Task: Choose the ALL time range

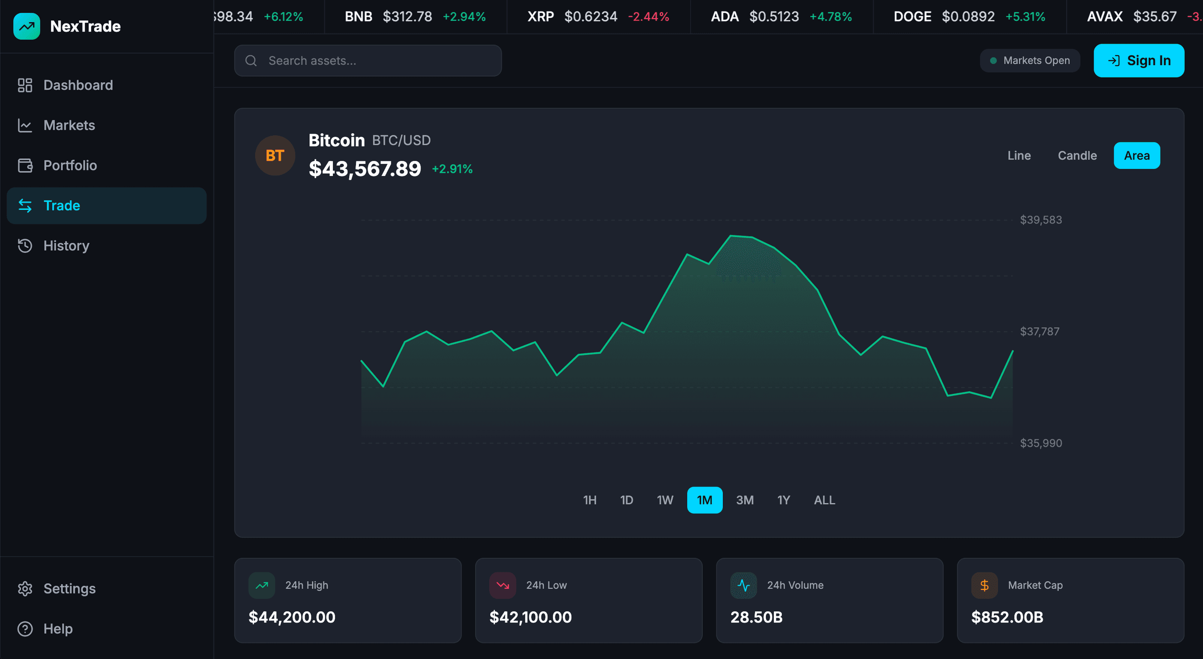Action: click(x=824, y=500)
